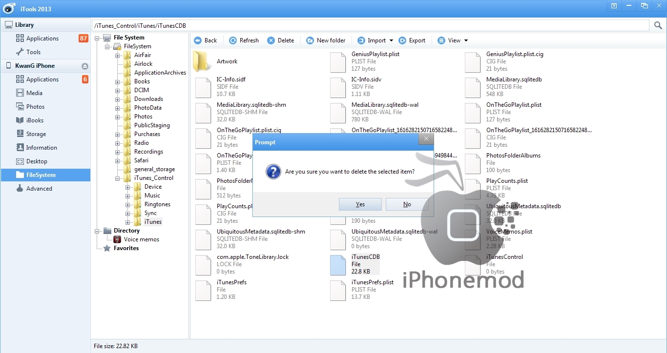Screen dimensions: 667x353
Task: Confirm deletion with Yes button
Action: pos(360,204)
